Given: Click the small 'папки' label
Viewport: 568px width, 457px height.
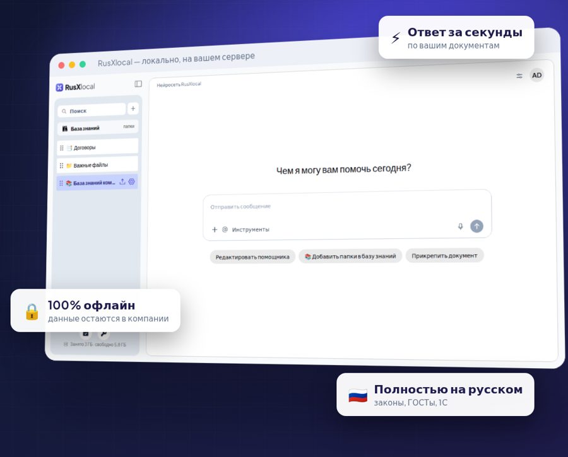Looking at the screenshot, I should pos(129,127).
